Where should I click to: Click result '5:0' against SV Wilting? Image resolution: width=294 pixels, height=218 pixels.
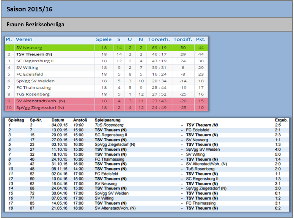278,154
